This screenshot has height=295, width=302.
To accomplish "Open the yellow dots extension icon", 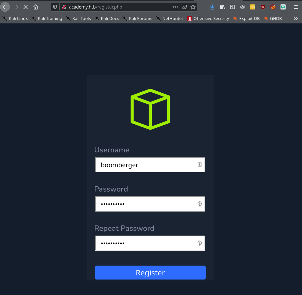I will 252,7.
